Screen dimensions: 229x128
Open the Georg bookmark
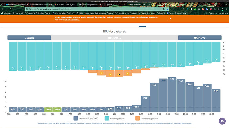click(170, 13)
